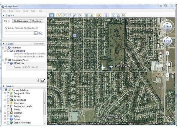The image size is (177, 128).
Task: Print the current view
Action: coord(118,15)
